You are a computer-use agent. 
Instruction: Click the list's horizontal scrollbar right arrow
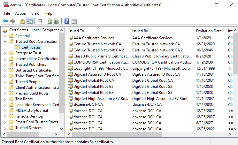coord(230,134)
